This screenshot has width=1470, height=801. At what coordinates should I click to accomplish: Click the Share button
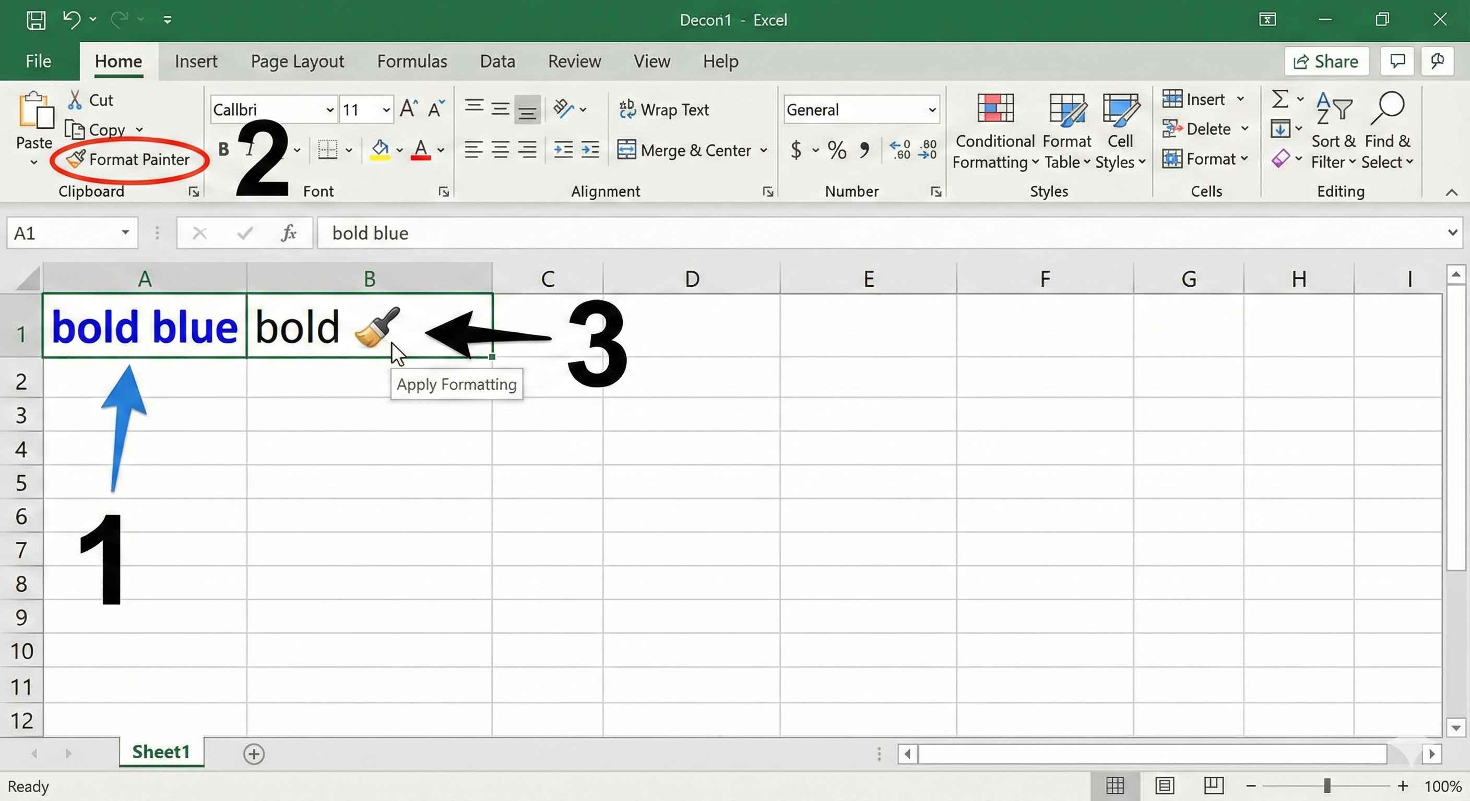coord(1326,61)
